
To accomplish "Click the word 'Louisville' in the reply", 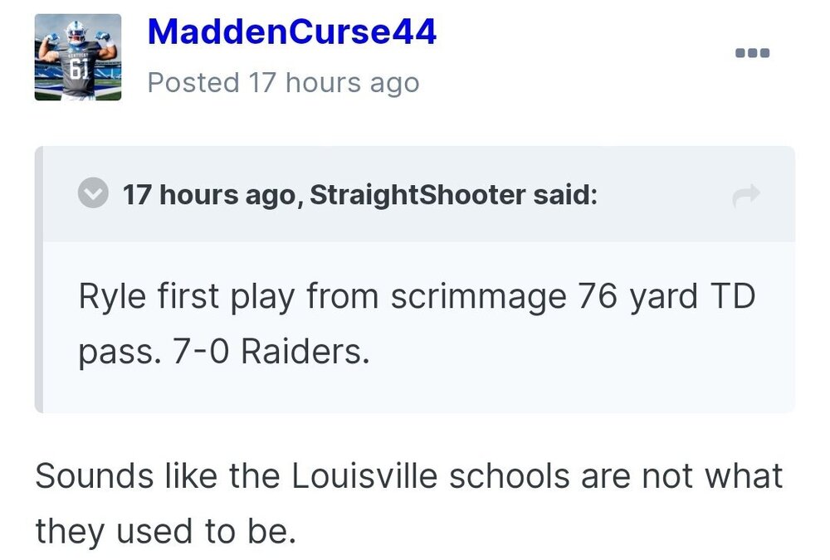I will click(364, 475).
